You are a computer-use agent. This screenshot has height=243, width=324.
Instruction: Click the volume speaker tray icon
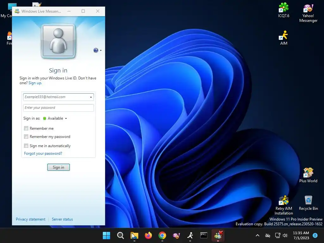285,235
